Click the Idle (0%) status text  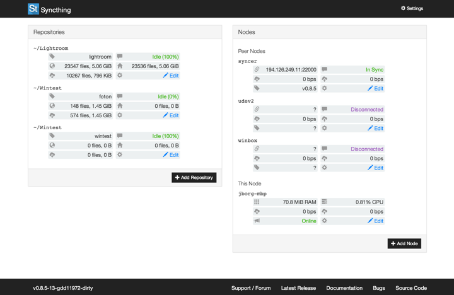[x=168, y=96]
